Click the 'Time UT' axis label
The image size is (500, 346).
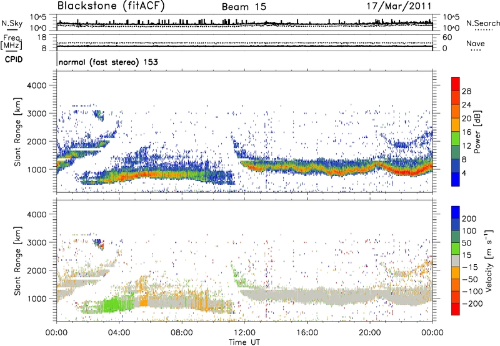[x=244, y=342]
